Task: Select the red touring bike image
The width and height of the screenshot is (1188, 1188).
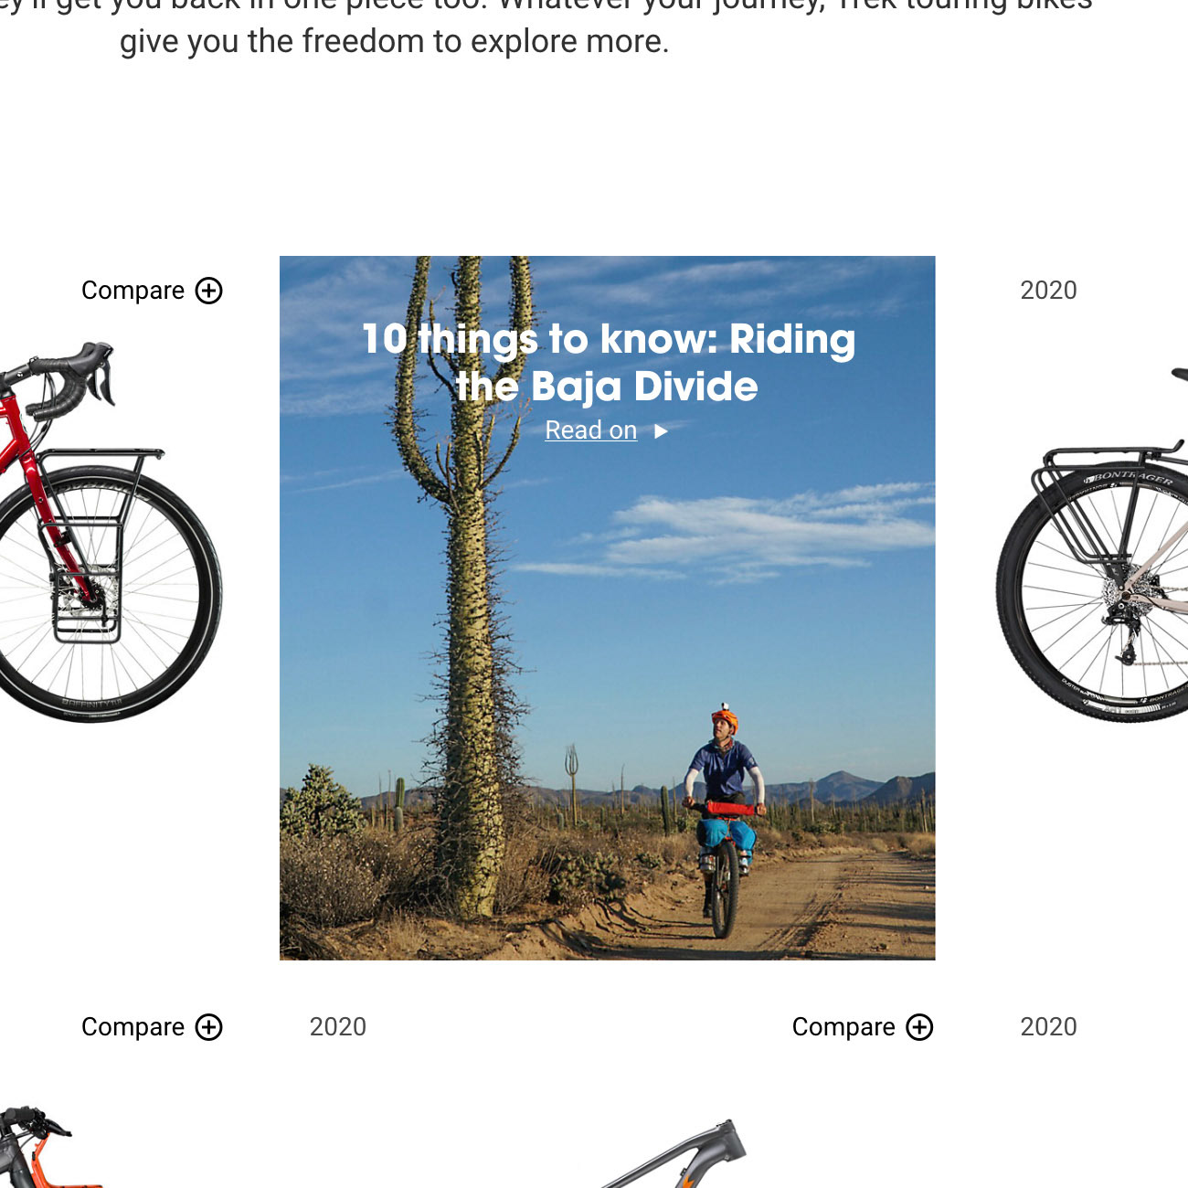Action: click(111, 532)
